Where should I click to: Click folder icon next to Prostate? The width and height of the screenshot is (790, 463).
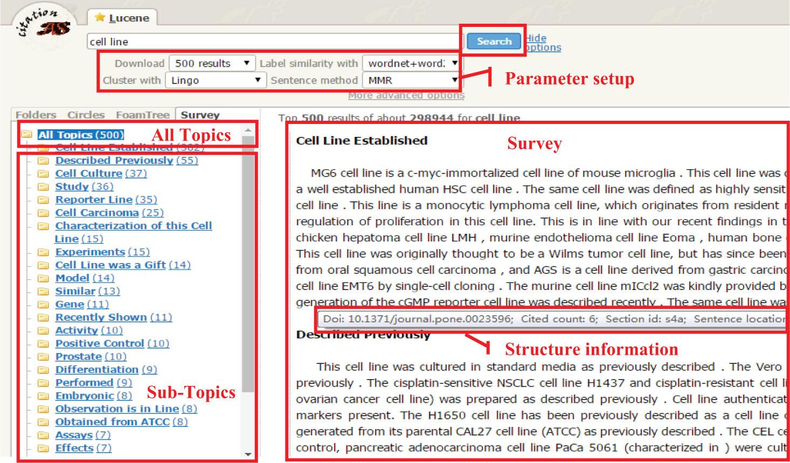pos(43,357)
